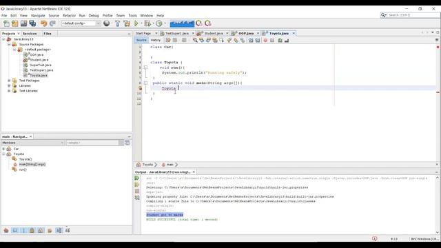Click the notifications icon in the status bar
Screen dimensions: 441x248
click(375, 238)
